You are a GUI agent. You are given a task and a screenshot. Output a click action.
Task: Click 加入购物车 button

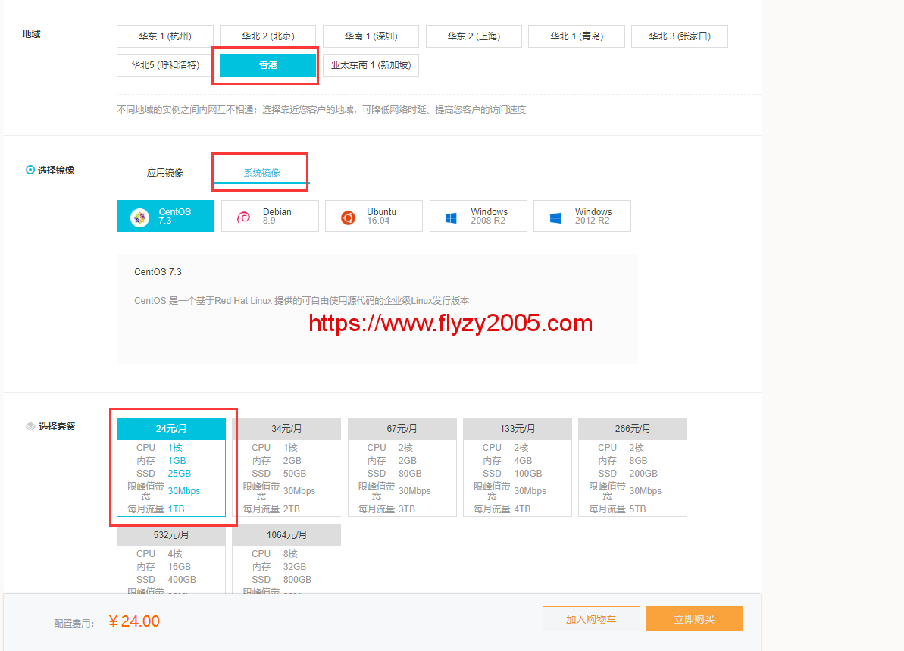coord(591,618)
